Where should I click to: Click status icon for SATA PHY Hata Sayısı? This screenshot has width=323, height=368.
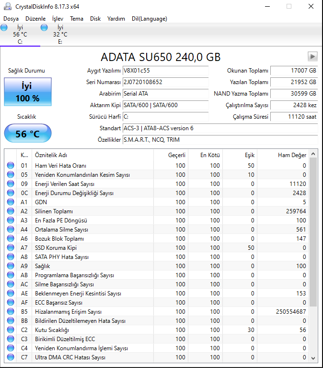[11, 257]
